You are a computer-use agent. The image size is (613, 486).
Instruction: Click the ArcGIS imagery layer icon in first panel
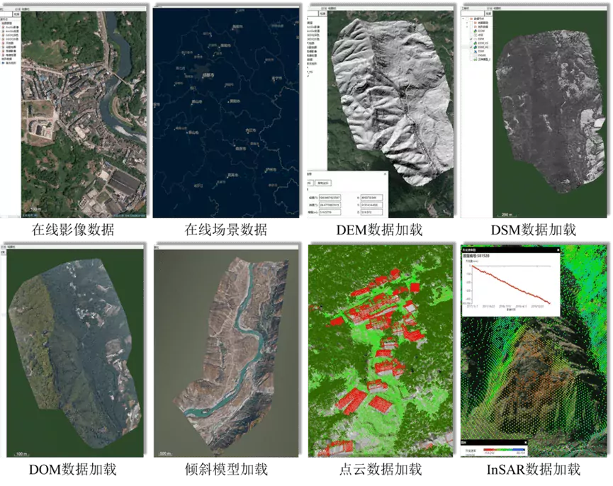click(x=3, y=28)
